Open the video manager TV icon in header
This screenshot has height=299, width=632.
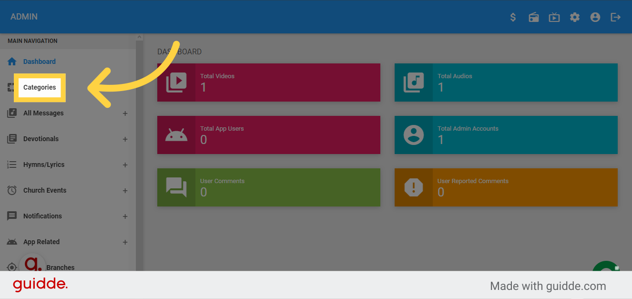click(x=554, y=17)
